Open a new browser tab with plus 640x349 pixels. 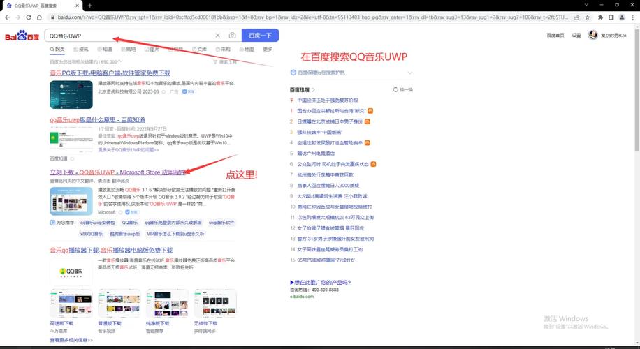pyautogui.click(x=90, y=6)
